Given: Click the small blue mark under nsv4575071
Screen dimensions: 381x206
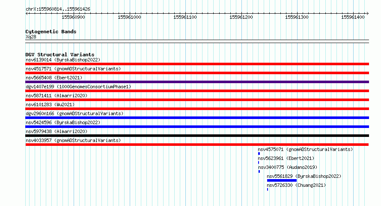Looking at the screenshot, I should coord(259,154).
